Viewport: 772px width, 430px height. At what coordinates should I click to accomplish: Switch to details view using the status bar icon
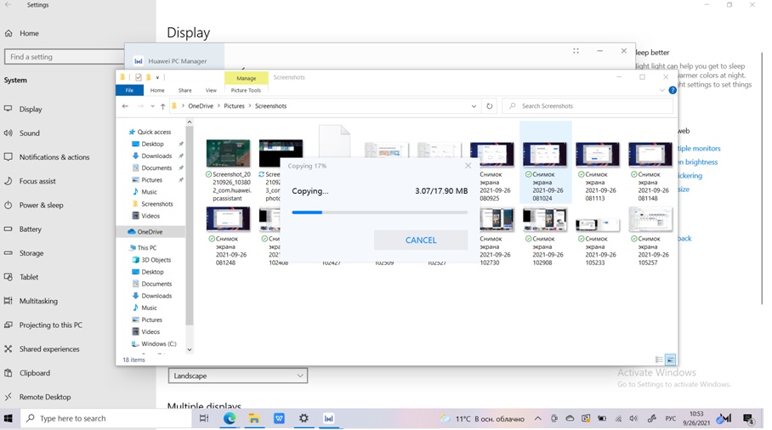click(659, 359)
